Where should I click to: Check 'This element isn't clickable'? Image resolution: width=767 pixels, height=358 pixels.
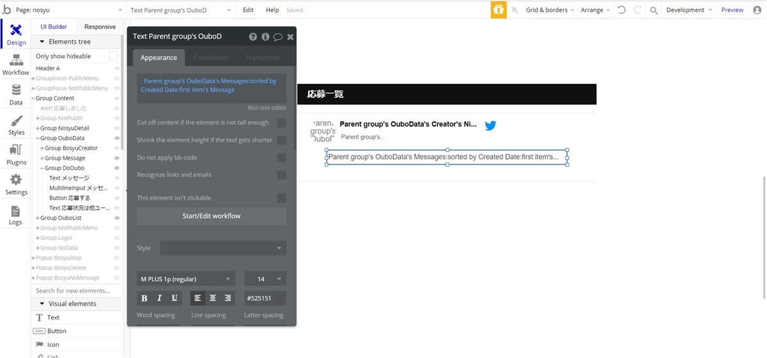pyautogui.click(x=281, y=198)
